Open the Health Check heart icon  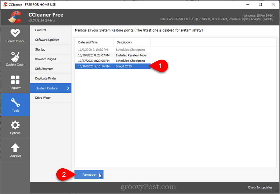click(15, 33)
